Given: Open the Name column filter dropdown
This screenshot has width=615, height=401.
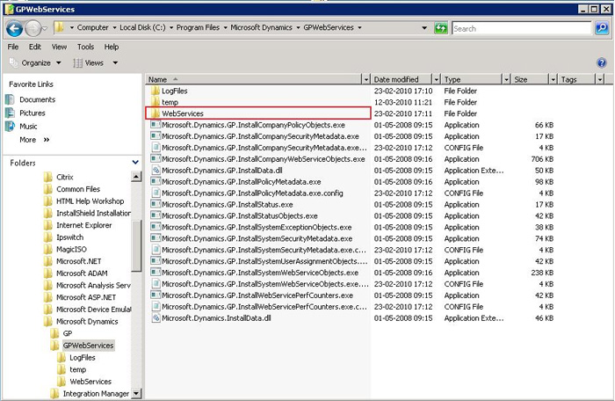Looking at the screenshot, I should tap(365, 79).
